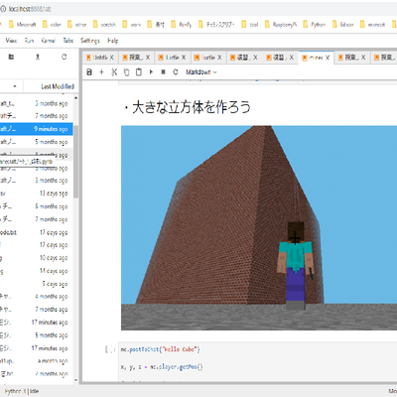Select the file modified 4 months ago
This screenshot has width=397, height=397.
click(x=37, y=297)
